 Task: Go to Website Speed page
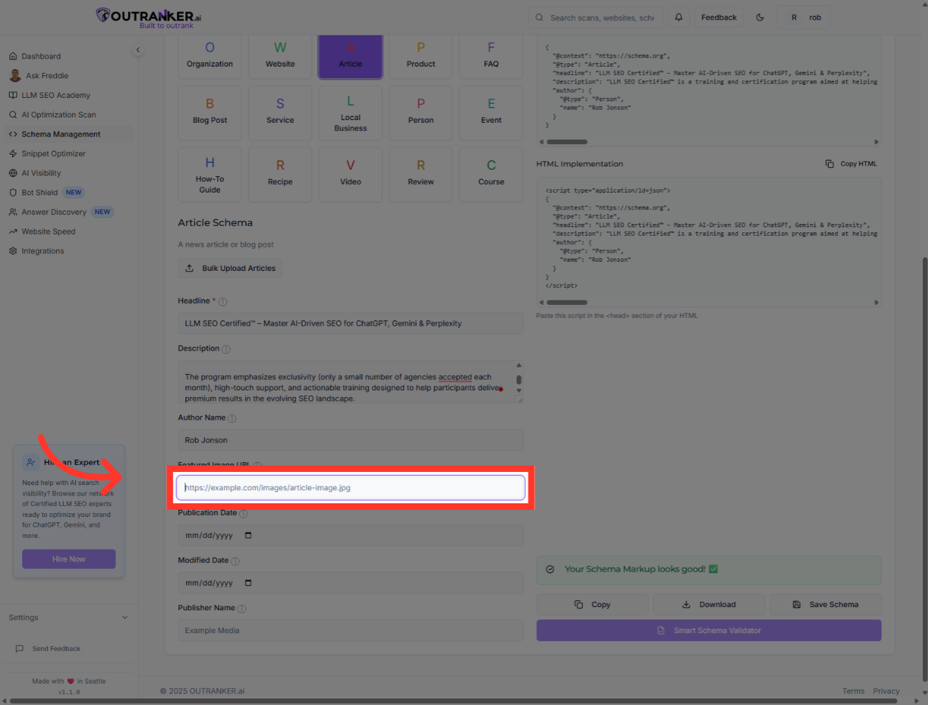point(68,232)
